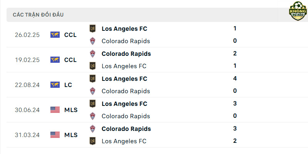Click Los Angeles FC crest in 26.02.25 match
Image resolution: width=308 pixels, height=154 pixels.
point(92,28)
